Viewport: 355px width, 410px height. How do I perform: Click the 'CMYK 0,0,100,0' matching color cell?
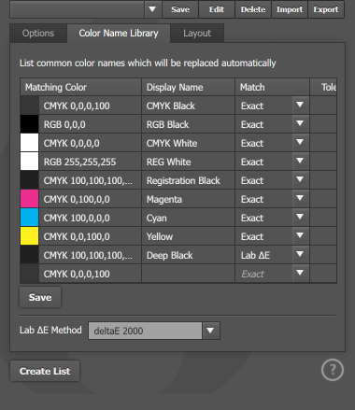90,236
